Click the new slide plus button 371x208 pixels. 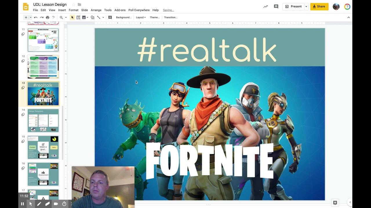(x=26, y=17)
